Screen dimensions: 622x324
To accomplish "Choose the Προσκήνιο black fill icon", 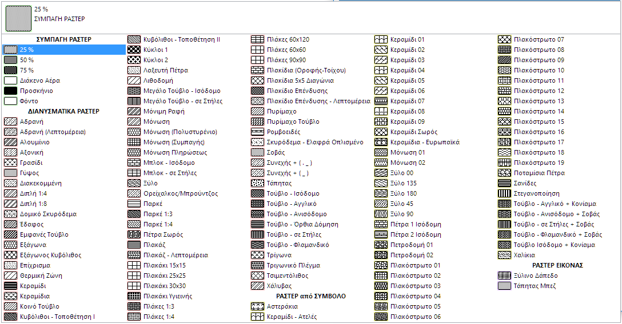I will [10, 91].
